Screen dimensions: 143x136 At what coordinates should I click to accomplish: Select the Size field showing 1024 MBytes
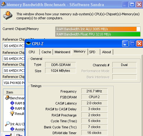coord(60,71)
